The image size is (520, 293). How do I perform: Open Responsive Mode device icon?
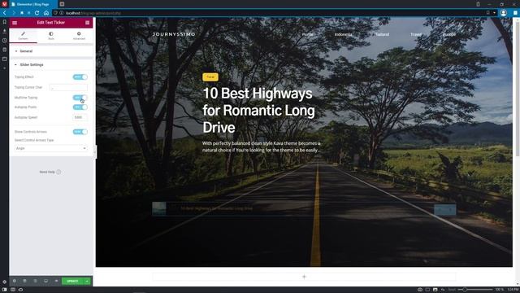click(x=45, y=281)
